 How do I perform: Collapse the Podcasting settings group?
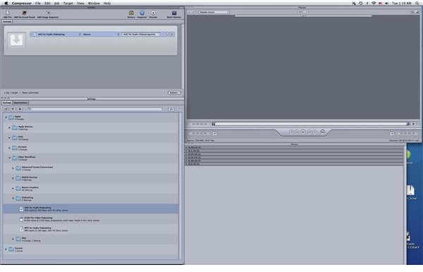13,199
